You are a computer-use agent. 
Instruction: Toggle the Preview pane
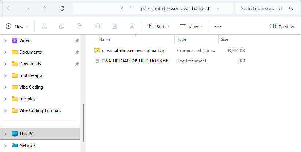pyautogui.click(x=282, y=27)
